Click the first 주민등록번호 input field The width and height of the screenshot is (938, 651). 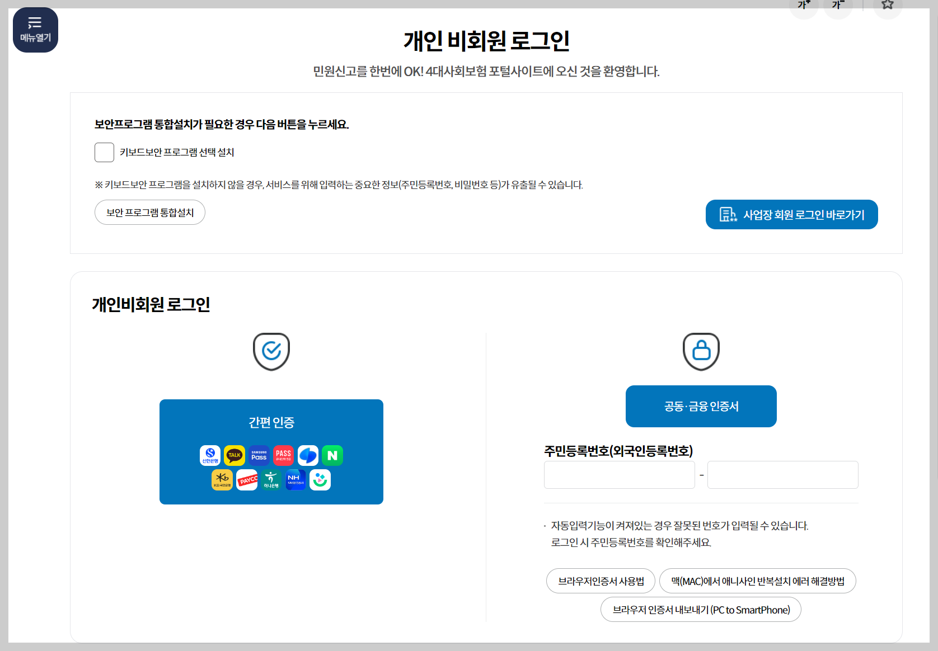coord(619,474)
